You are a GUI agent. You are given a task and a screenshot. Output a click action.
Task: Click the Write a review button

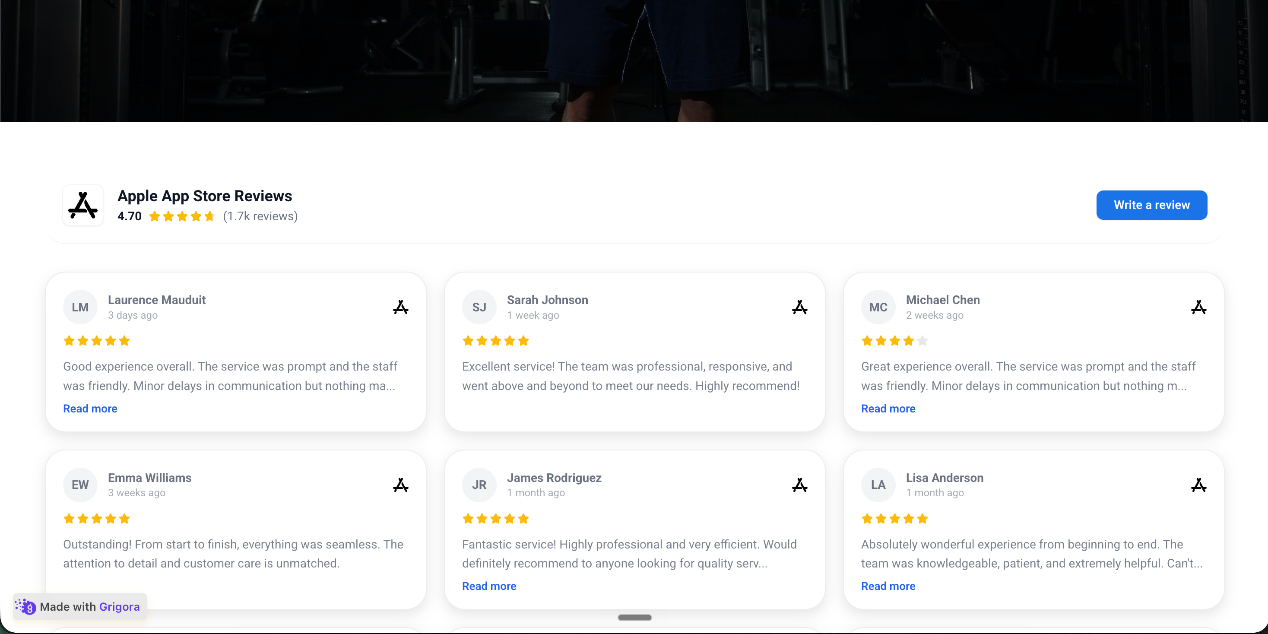coord(1151,205)
